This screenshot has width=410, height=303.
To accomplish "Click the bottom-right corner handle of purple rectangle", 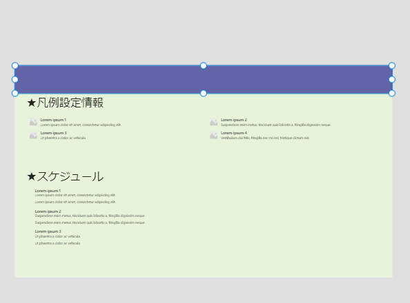I will [391, 93].
